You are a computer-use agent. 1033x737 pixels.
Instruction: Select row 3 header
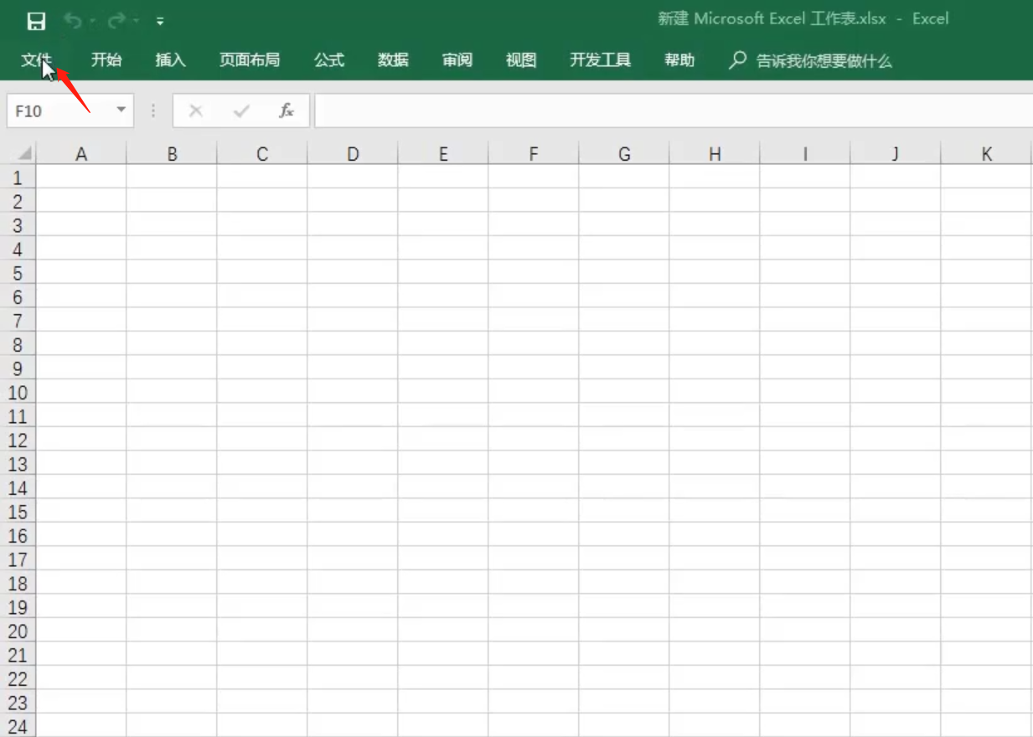click(x=18, y=224)
